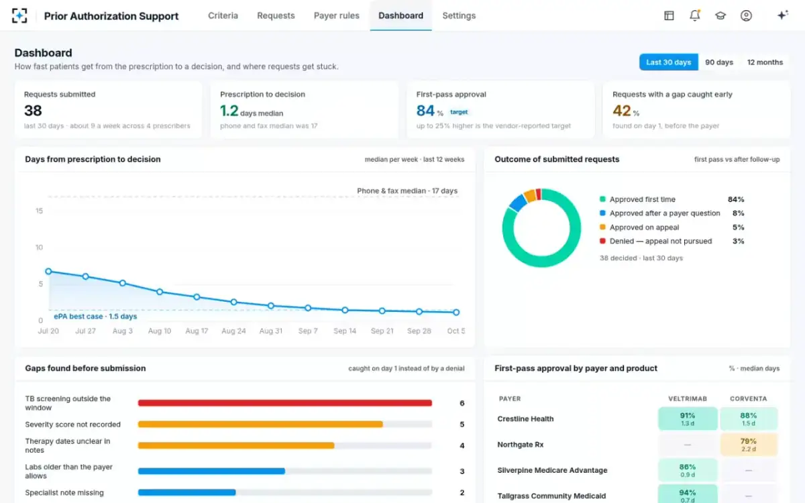Switch range to 90 days
The height and width of the screenshot is (503, 805).
coord(718,62)
